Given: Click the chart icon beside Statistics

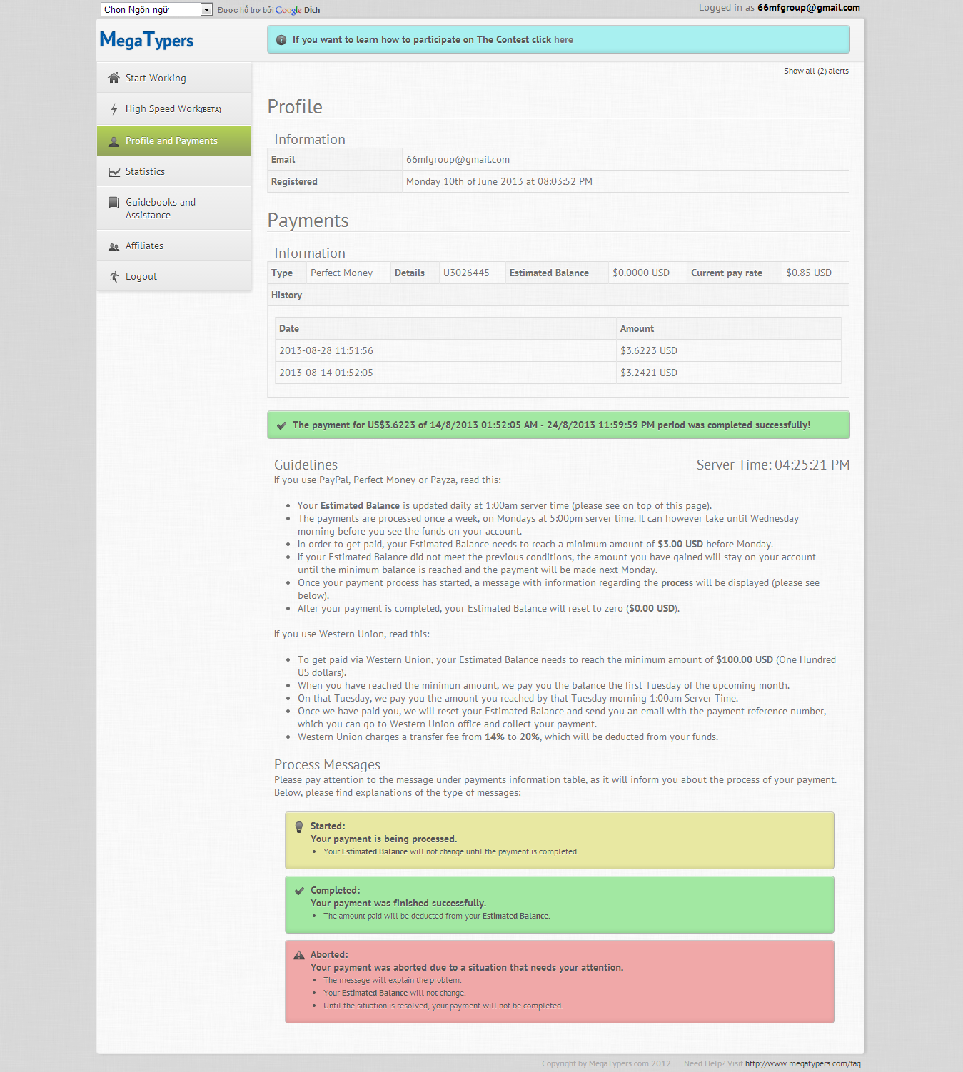Looking at the screenshot, I should 114,172.
